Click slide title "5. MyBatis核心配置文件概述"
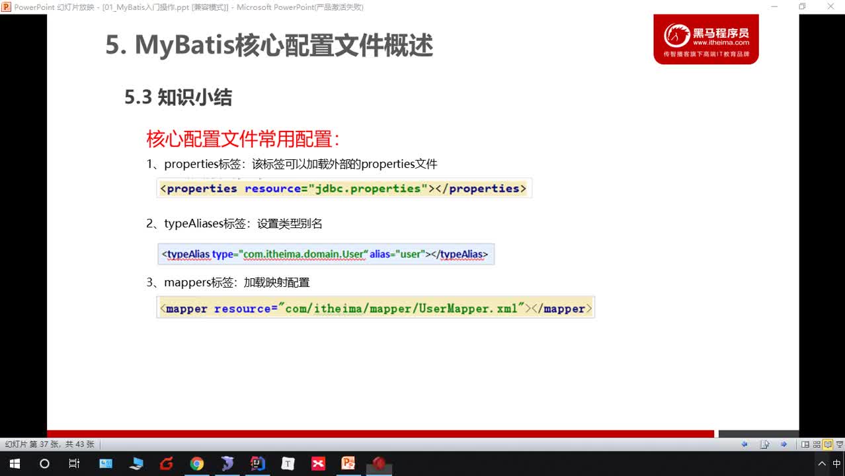This screenshot has height=476, width=845. (x=269, y=46)
